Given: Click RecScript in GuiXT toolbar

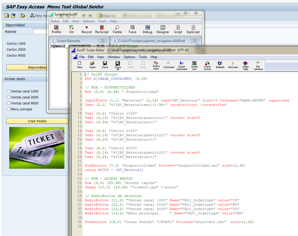Looking at the screenshot, I should [102, 29].
